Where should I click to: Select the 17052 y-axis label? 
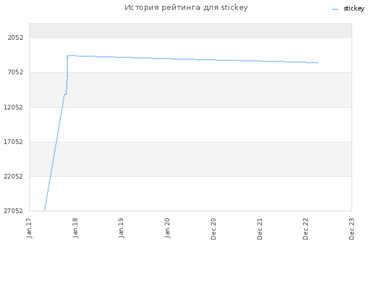point(13,142)
